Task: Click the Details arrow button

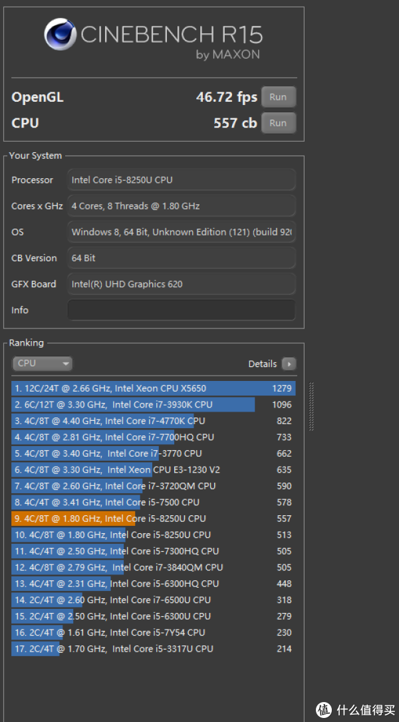Action: tap(289, 364)
